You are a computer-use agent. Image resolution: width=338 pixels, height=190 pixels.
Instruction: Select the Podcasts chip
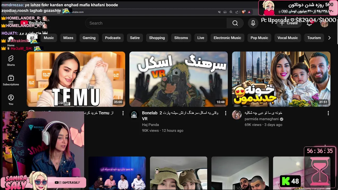click(x=113, y=38)
